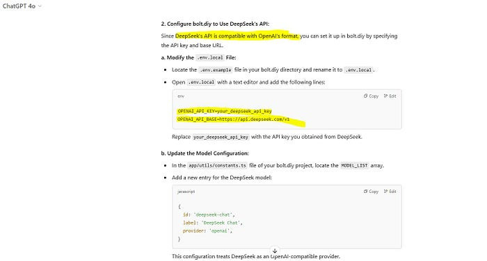487x261 pixels.
Task: Click the 'javascript' language label of code block
Action: click(186, 192)
